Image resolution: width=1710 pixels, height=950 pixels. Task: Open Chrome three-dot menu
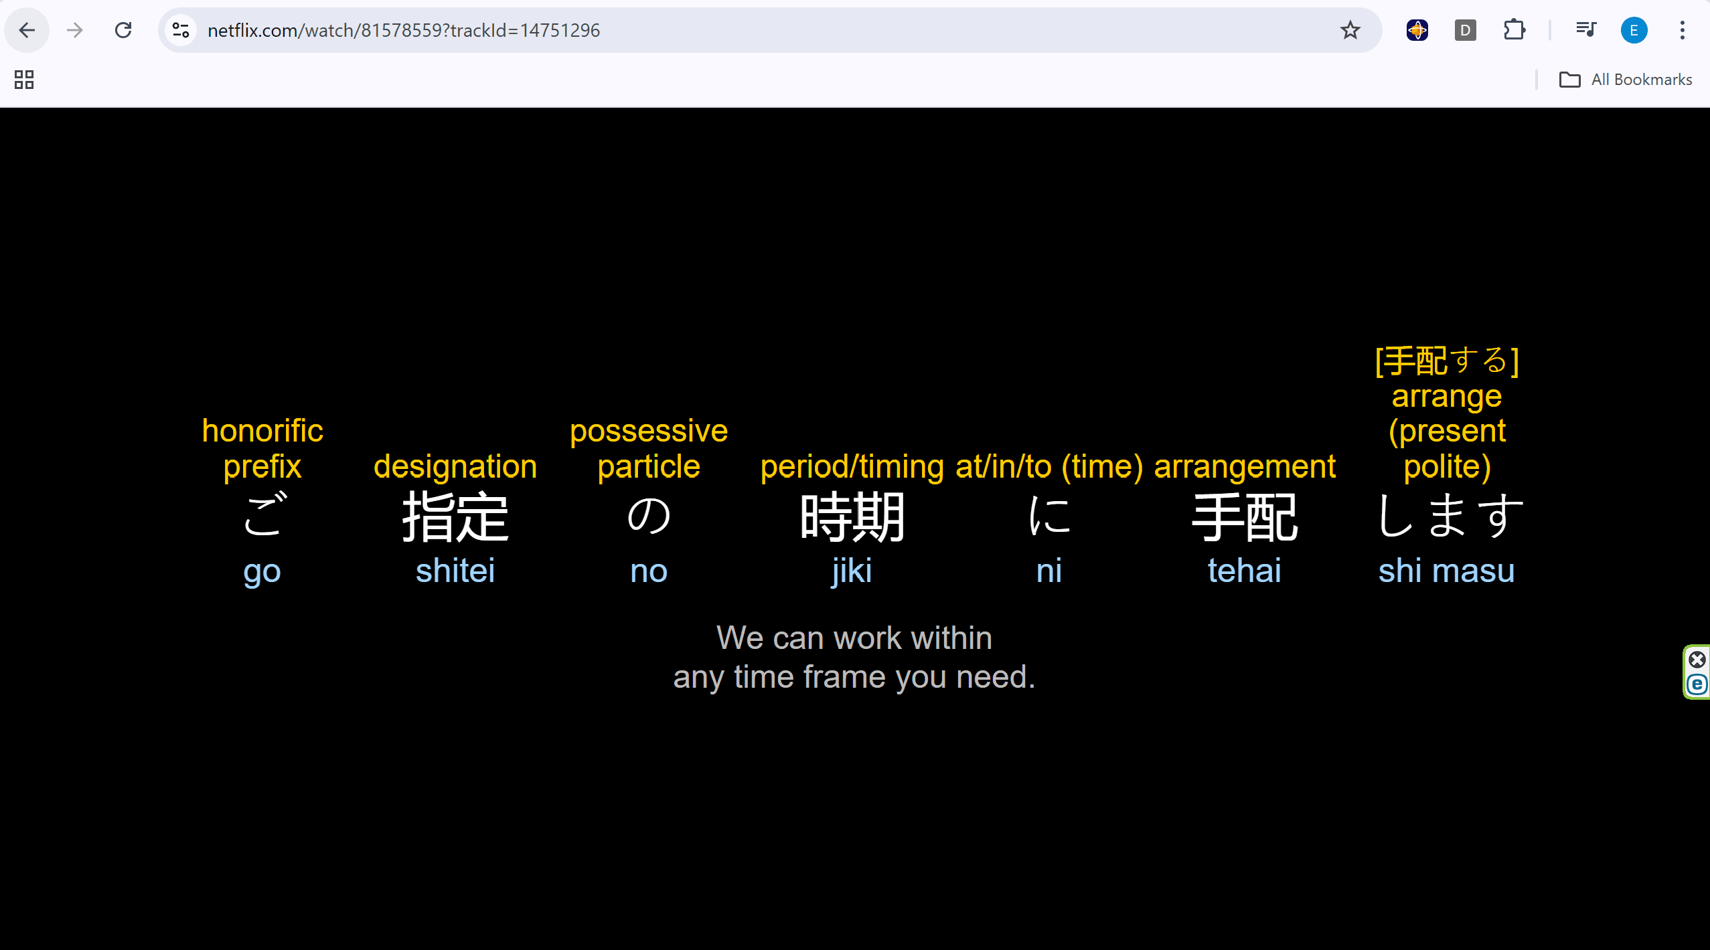coord(1682,30)
